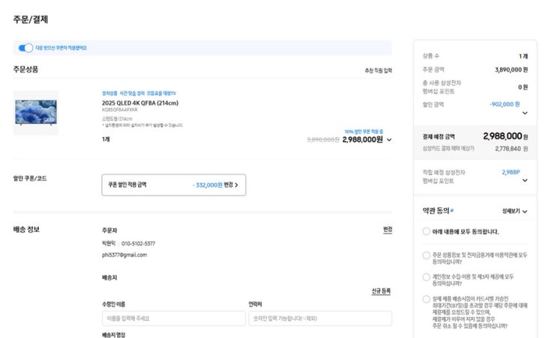Click 신규 등록 to add new address
The image size is (557, 338).
pos(380,290)
